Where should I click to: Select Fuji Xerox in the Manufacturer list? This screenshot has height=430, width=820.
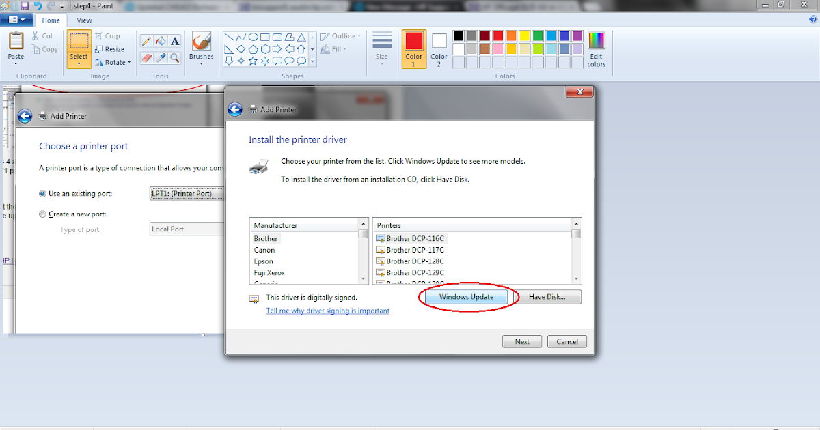[269, 273]
